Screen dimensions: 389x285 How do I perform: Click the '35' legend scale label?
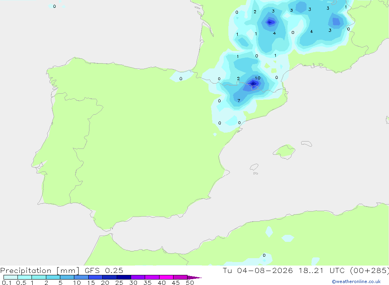point(147,283)
